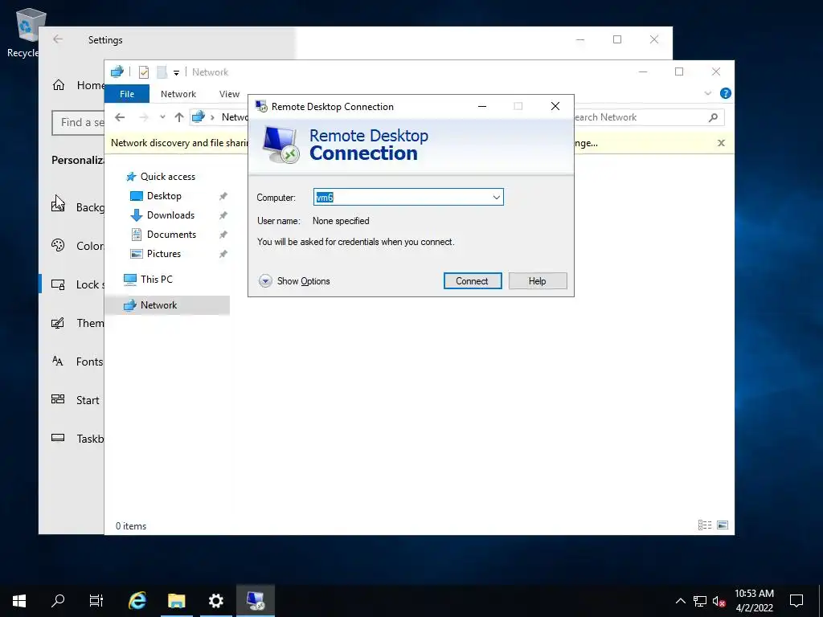
Task: Go up one folder level in Explorer
Action: pyautogui.click(x=179, y=117)
